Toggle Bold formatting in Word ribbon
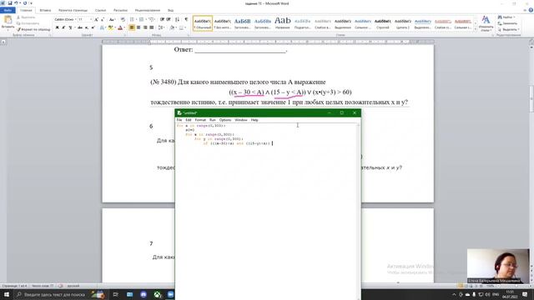The image size is (534, 300). pos(58,27)
